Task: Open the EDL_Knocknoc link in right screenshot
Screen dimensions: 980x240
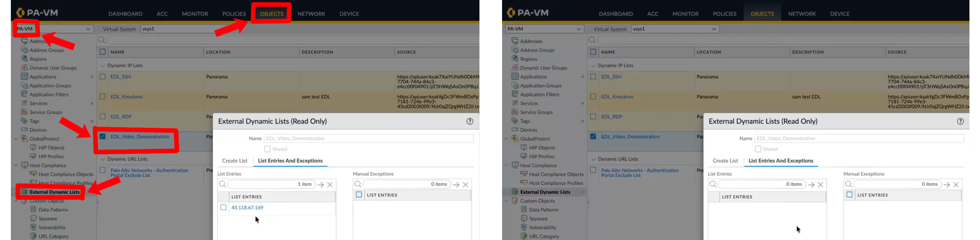Action: point(617,97)
